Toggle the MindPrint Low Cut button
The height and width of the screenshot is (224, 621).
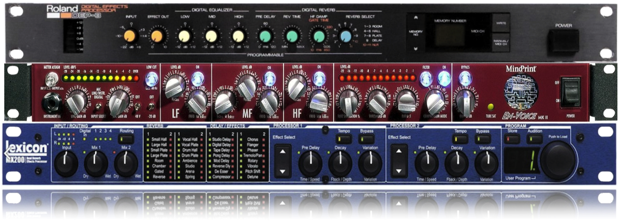[x=151, y=79]
